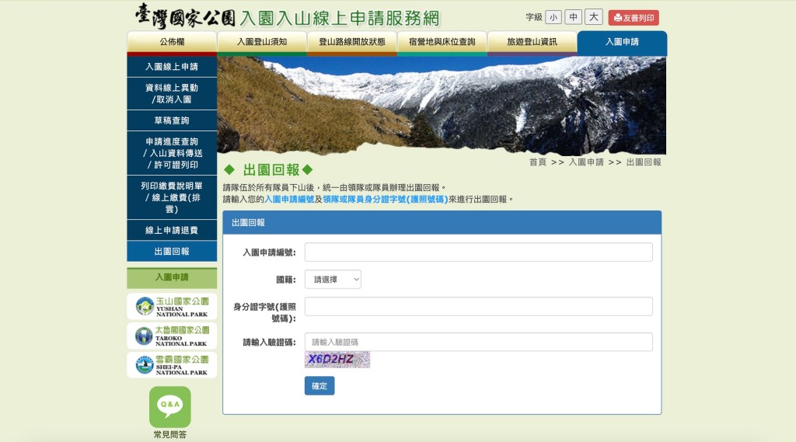Focus the 請輸入驗證碼 captcha field
Screen dimensions: 796x442
coord(478,342)
